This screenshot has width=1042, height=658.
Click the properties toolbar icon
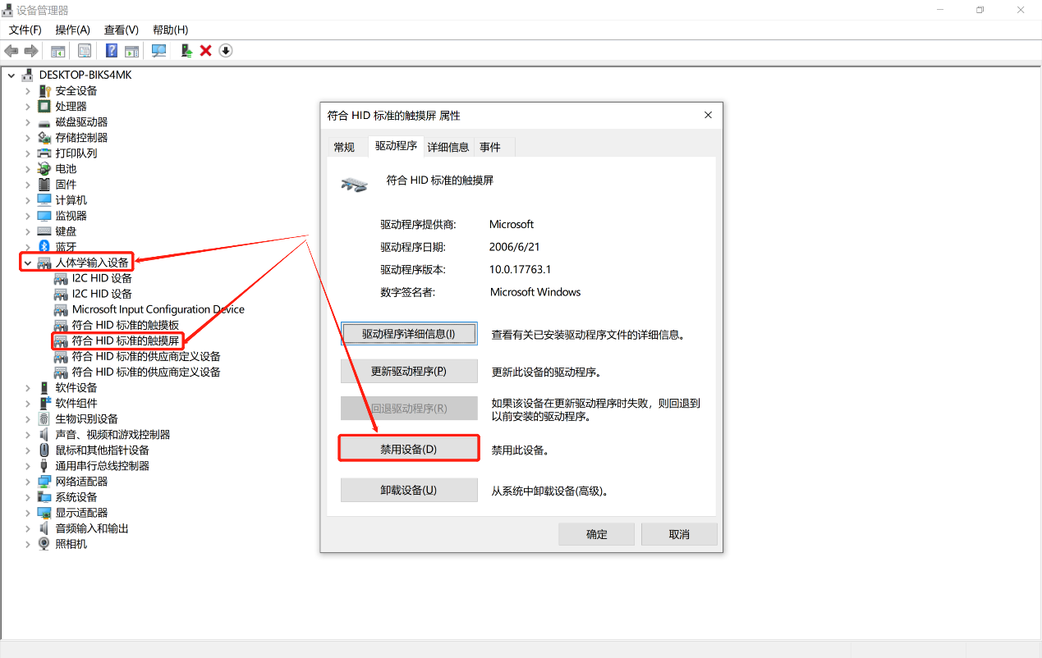[85, 51]
